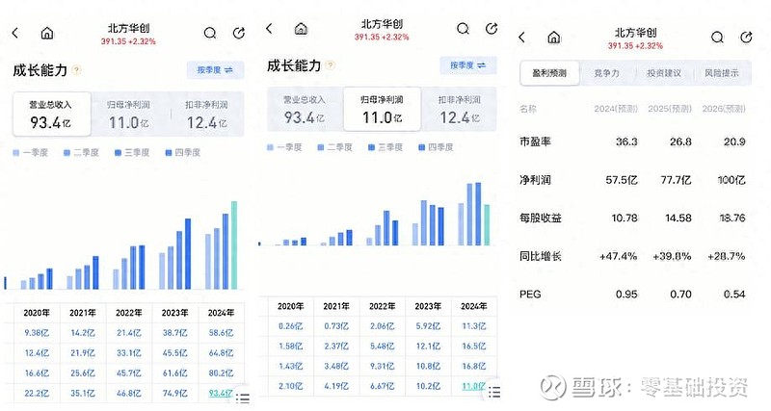Viewport: 771px width, 411px height.
Task: Click the 80.2亿 cell in the left table
Action: pyautogui.click(x=221, y=373)
